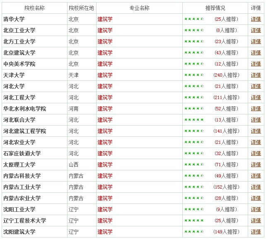
Task: Click the star rating for 清华大学
Action: click(x=194, y=19)
